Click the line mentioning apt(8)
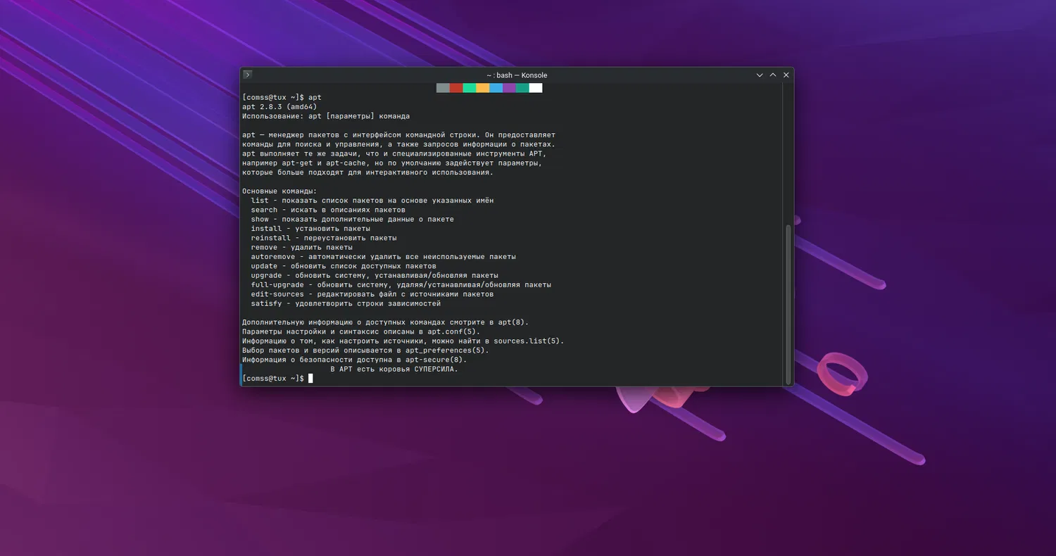The width and height of the screenshot is (1056, 556). [x=385, y=322]
